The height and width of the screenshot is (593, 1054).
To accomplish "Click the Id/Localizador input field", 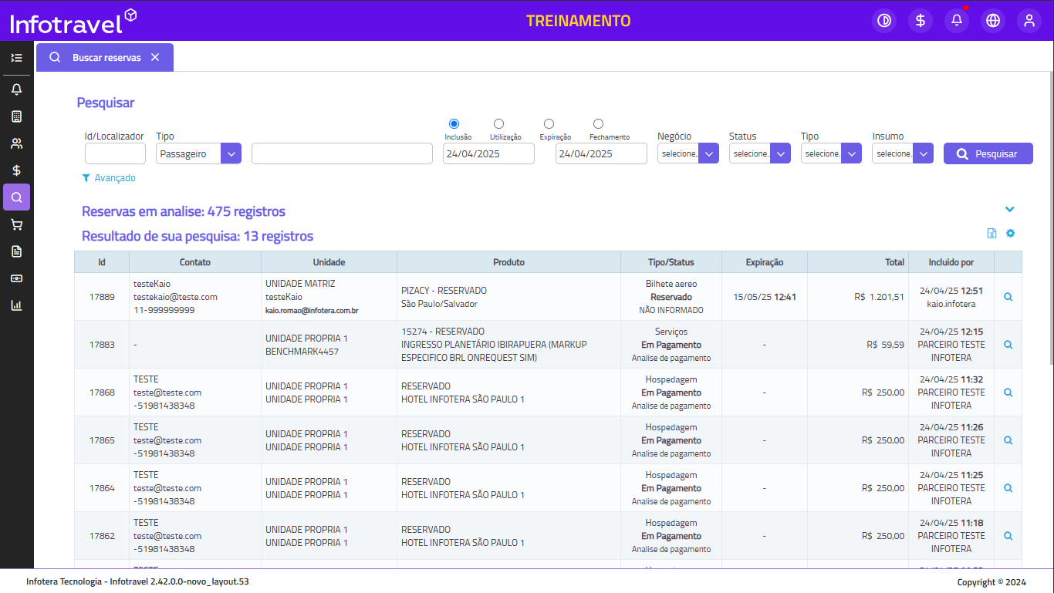I will pyautogui.click(x=115, y=153).
